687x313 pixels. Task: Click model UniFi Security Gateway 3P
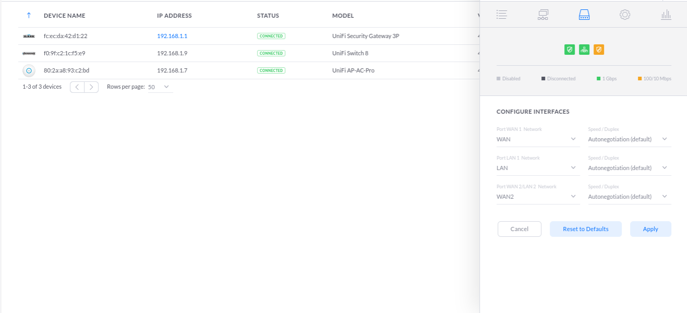(x=365, y=36)
